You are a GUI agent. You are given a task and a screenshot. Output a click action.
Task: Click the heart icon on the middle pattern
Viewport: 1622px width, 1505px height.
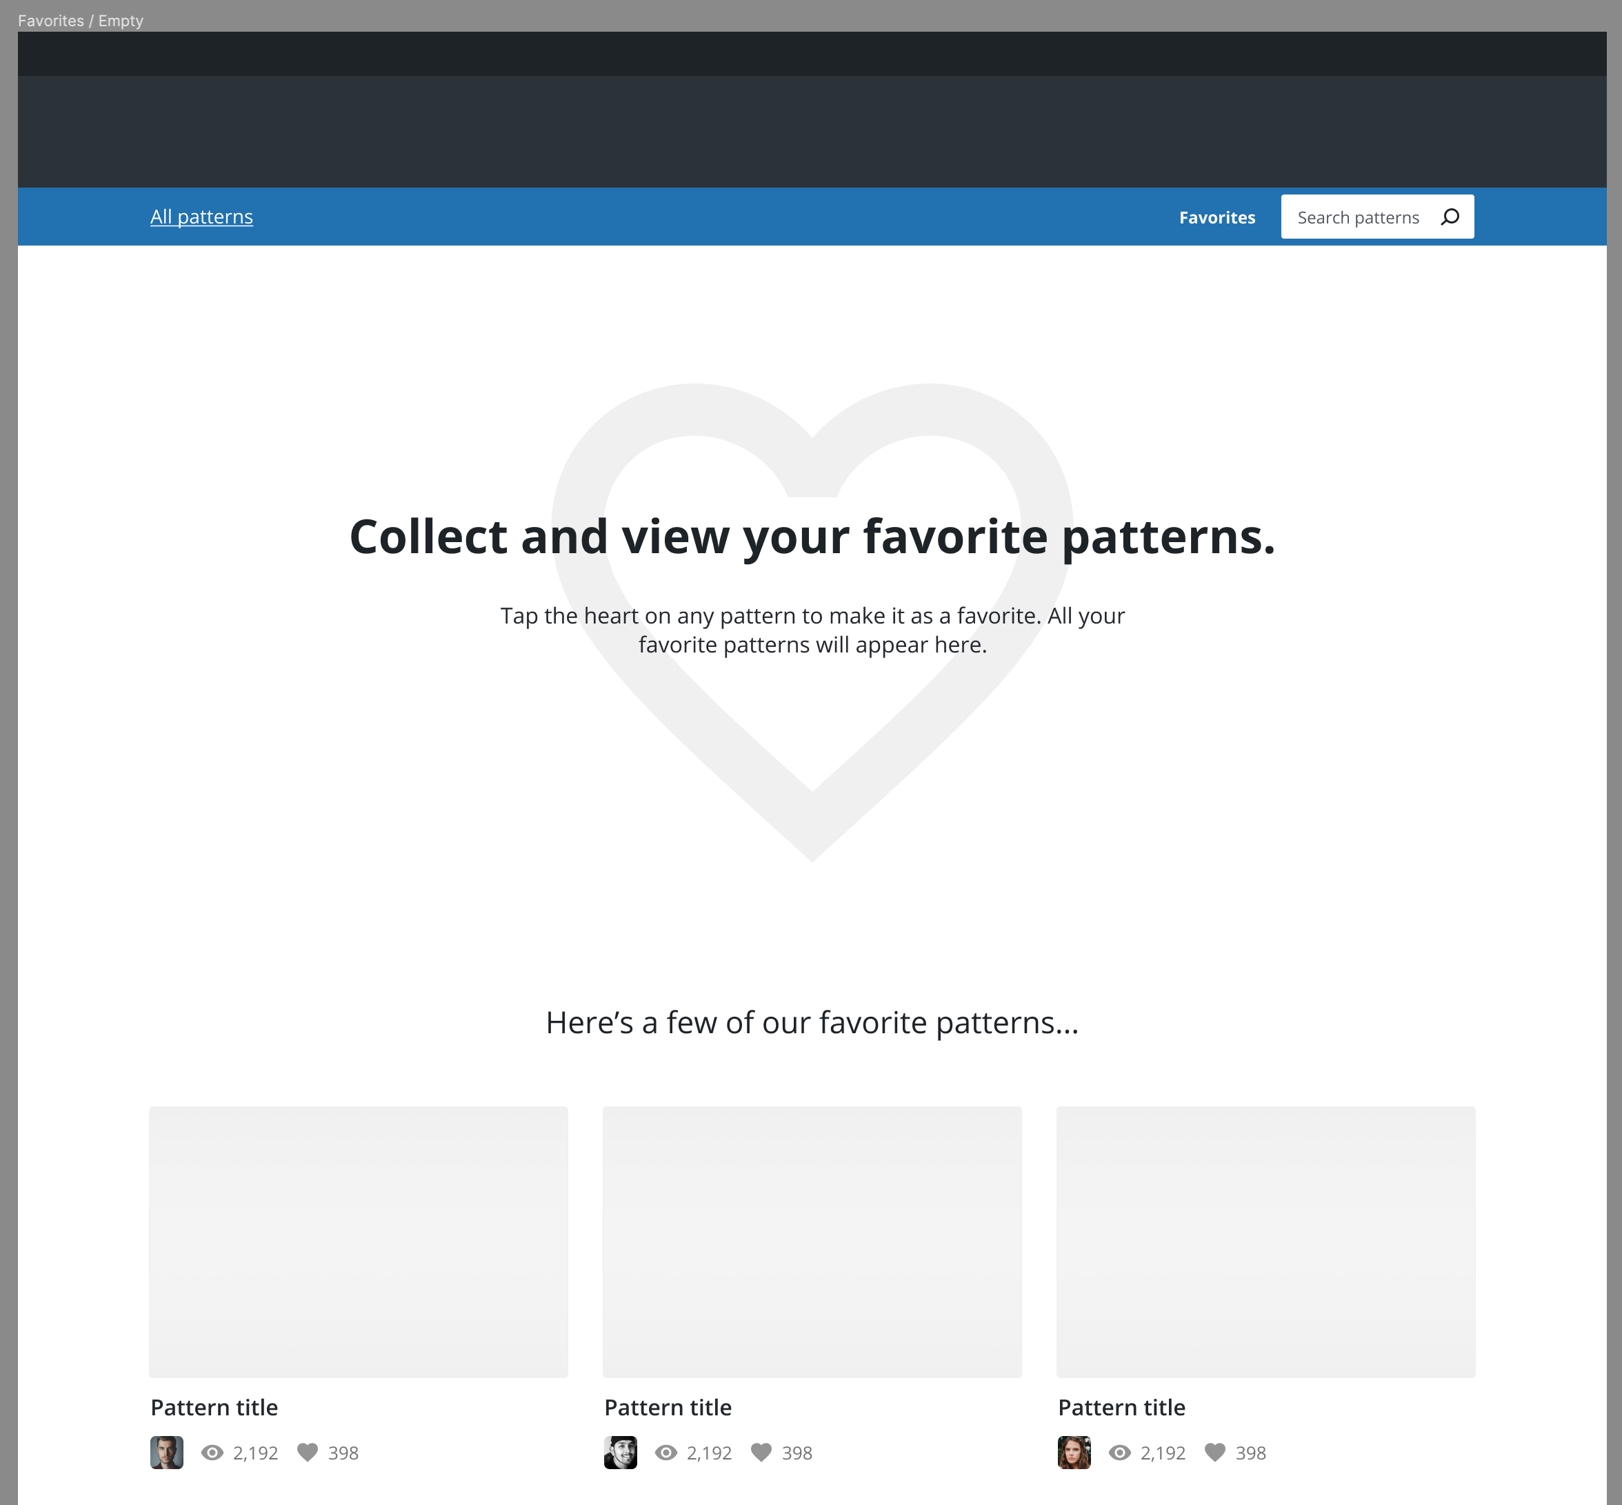(x=763, y=1453)
